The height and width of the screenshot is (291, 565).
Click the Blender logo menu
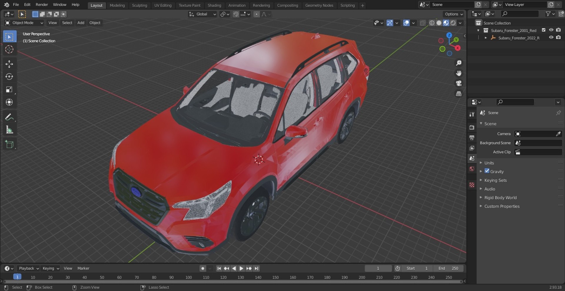pos(6,5)
